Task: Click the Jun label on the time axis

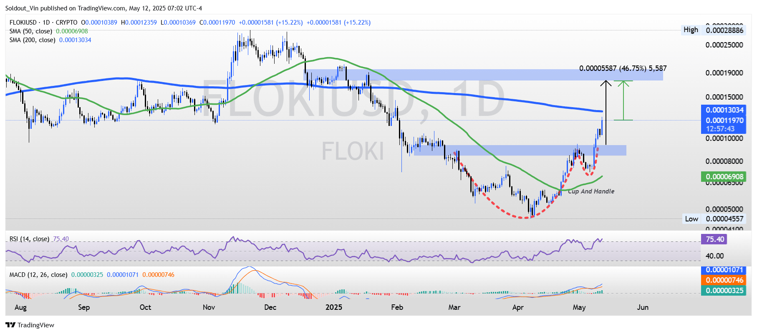Action: [643, 307]
